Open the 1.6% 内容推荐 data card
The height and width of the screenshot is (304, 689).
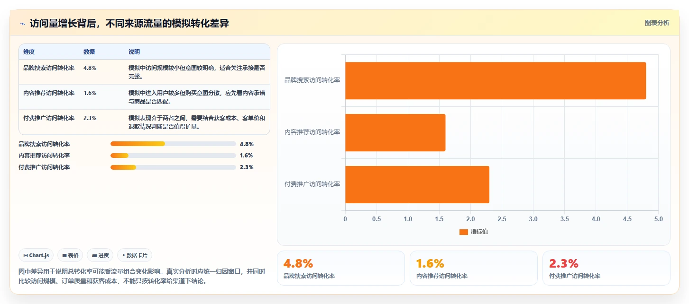(x=474, y=268)
